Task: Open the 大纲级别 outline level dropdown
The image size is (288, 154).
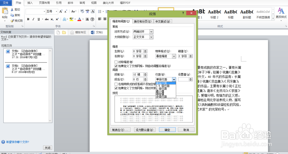Action: 151,37
